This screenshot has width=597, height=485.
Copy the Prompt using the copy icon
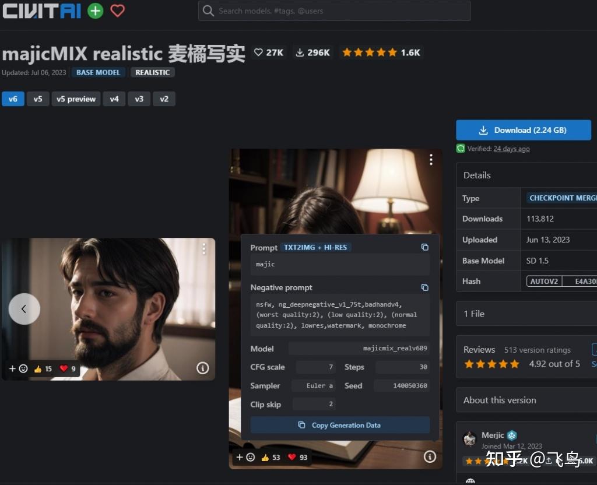[425, 247]
